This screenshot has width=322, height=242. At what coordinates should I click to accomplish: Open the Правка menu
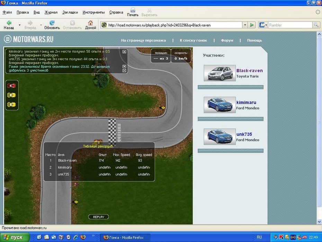23,12
